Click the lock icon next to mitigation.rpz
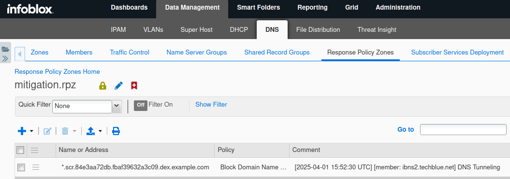 tap(102, 86)
